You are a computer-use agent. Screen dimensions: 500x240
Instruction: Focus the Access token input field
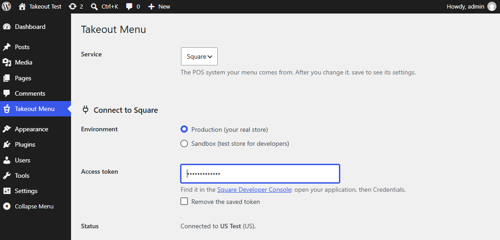(x=260, y=174)
